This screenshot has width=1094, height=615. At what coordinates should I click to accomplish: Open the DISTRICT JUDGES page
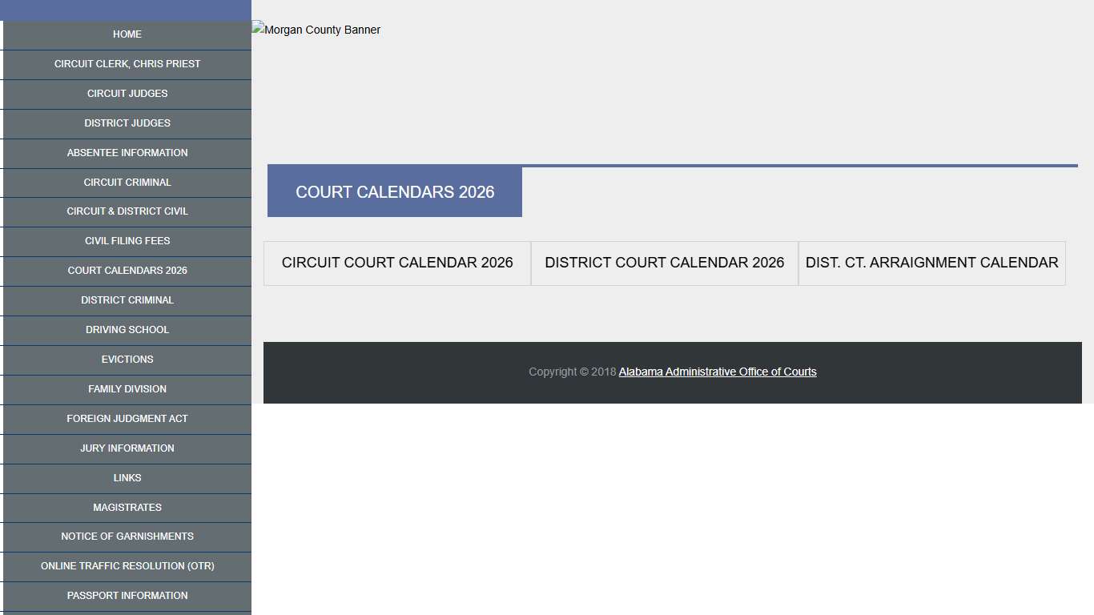point(127,123)
